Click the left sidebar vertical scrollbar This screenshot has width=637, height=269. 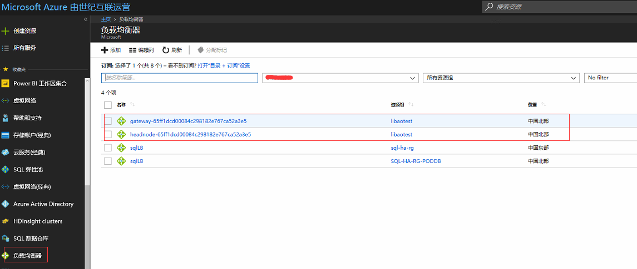[87, 139]
